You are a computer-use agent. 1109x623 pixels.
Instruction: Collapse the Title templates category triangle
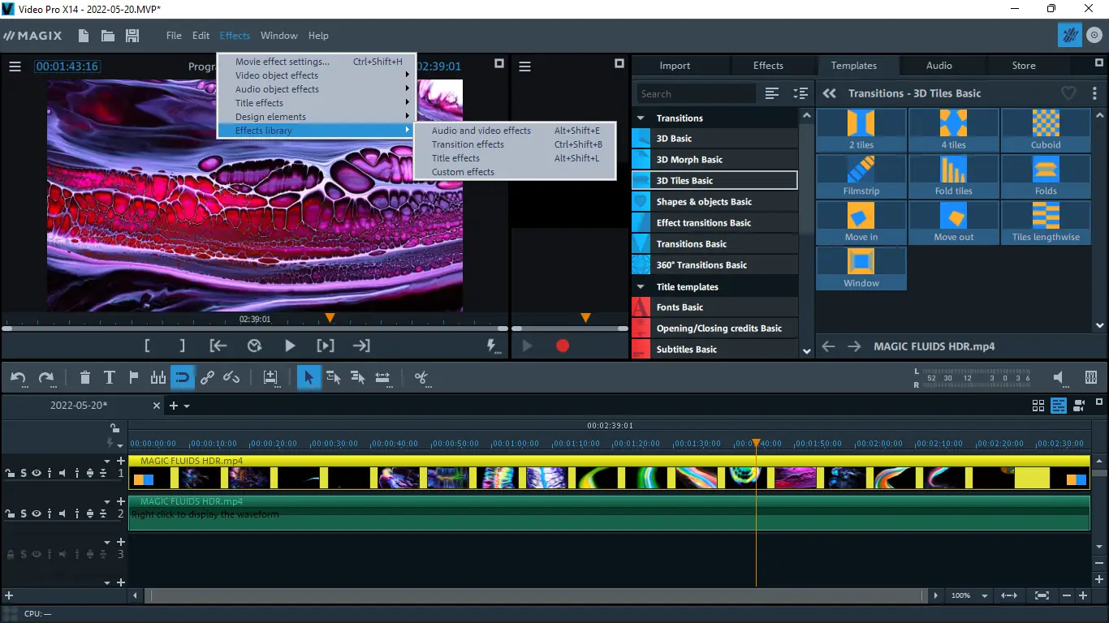pyautogui.click(x=641, y=287)
